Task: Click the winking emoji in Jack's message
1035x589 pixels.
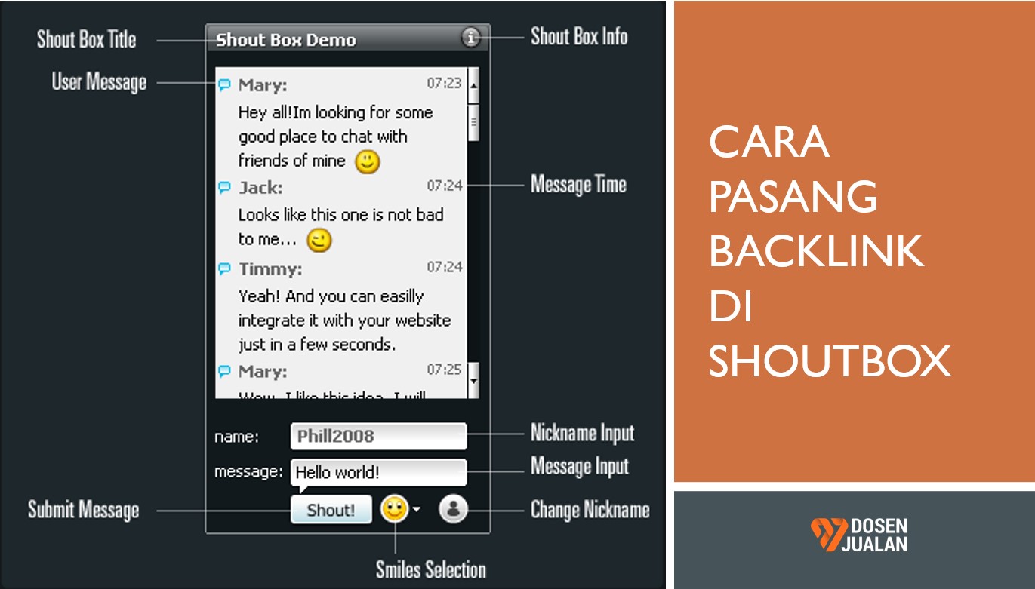Action: [319, 241]
